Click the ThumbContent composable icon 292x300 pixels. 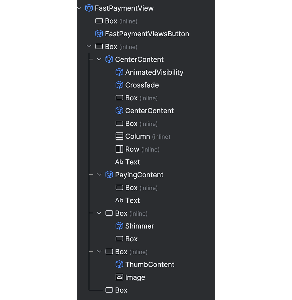119,264
